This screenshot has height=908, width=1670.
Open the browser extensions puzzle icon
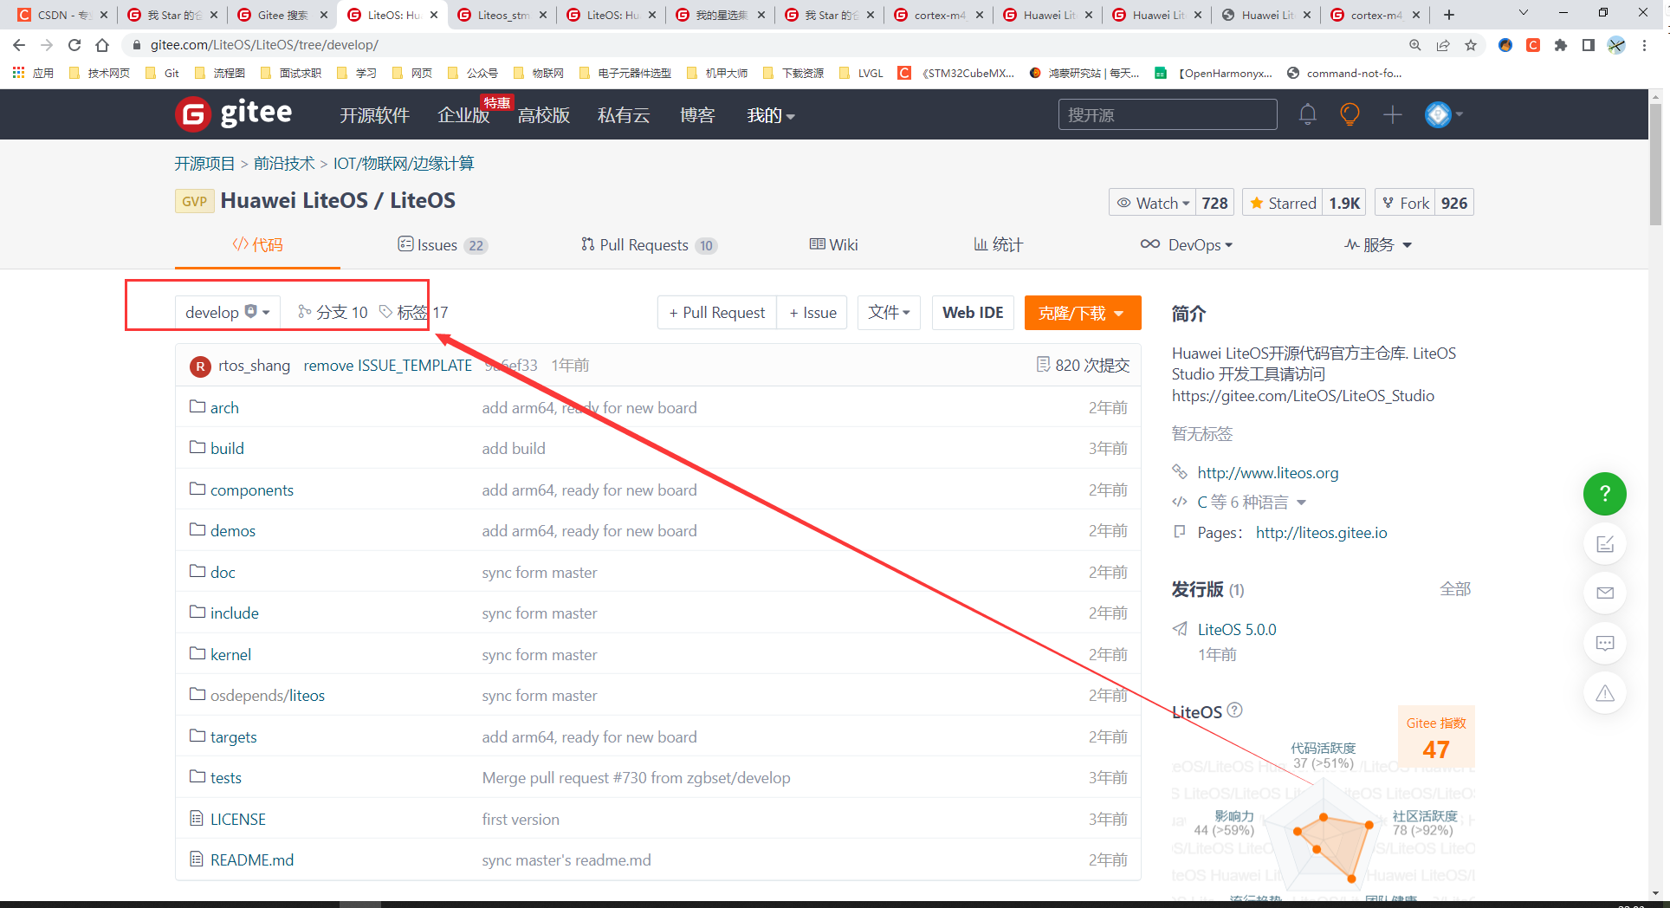pos(1561,45)
